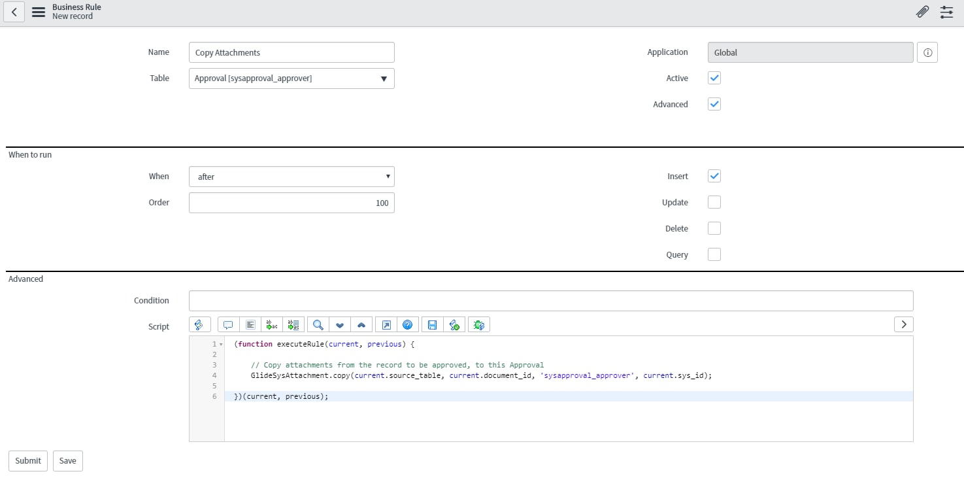Open the When dropdown set to after
The image size is (964, 478).
(291, 177)
